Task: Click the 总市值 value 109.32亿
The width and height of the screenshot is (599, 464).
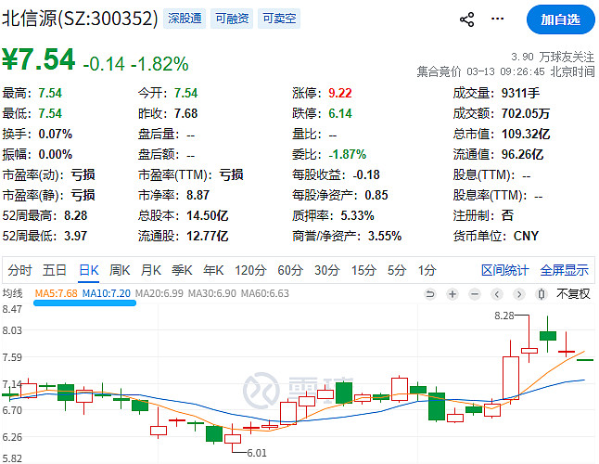Action: coord(526,134)
